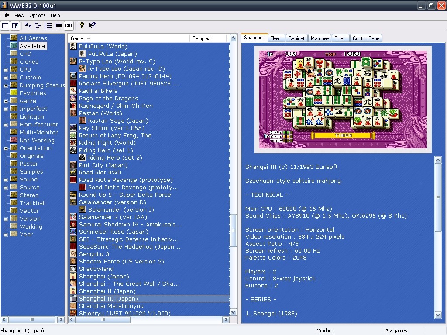Click the Vector folder icon
This screenshot has width=447, height=335.
14,211
